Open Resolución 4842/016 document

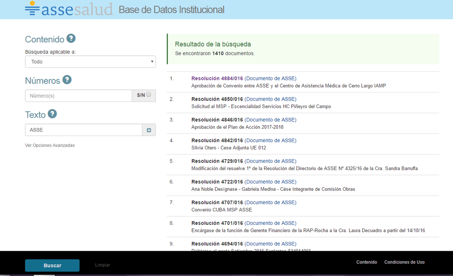(244, 140)
